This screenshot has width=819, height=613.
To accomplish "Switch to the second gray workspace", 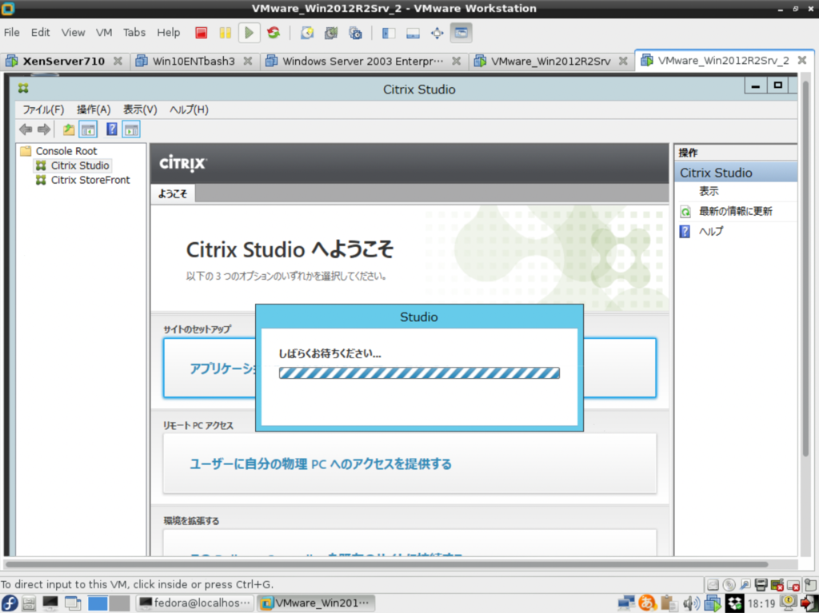I will pos(120,603).
